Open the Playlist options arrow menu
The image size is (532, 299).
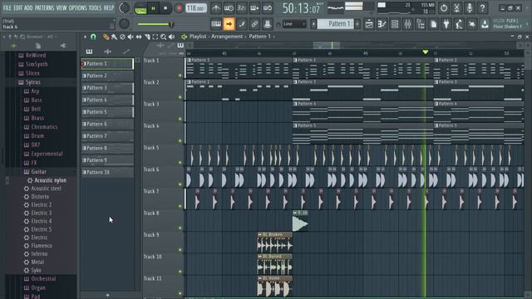click(x=85, y=37)
